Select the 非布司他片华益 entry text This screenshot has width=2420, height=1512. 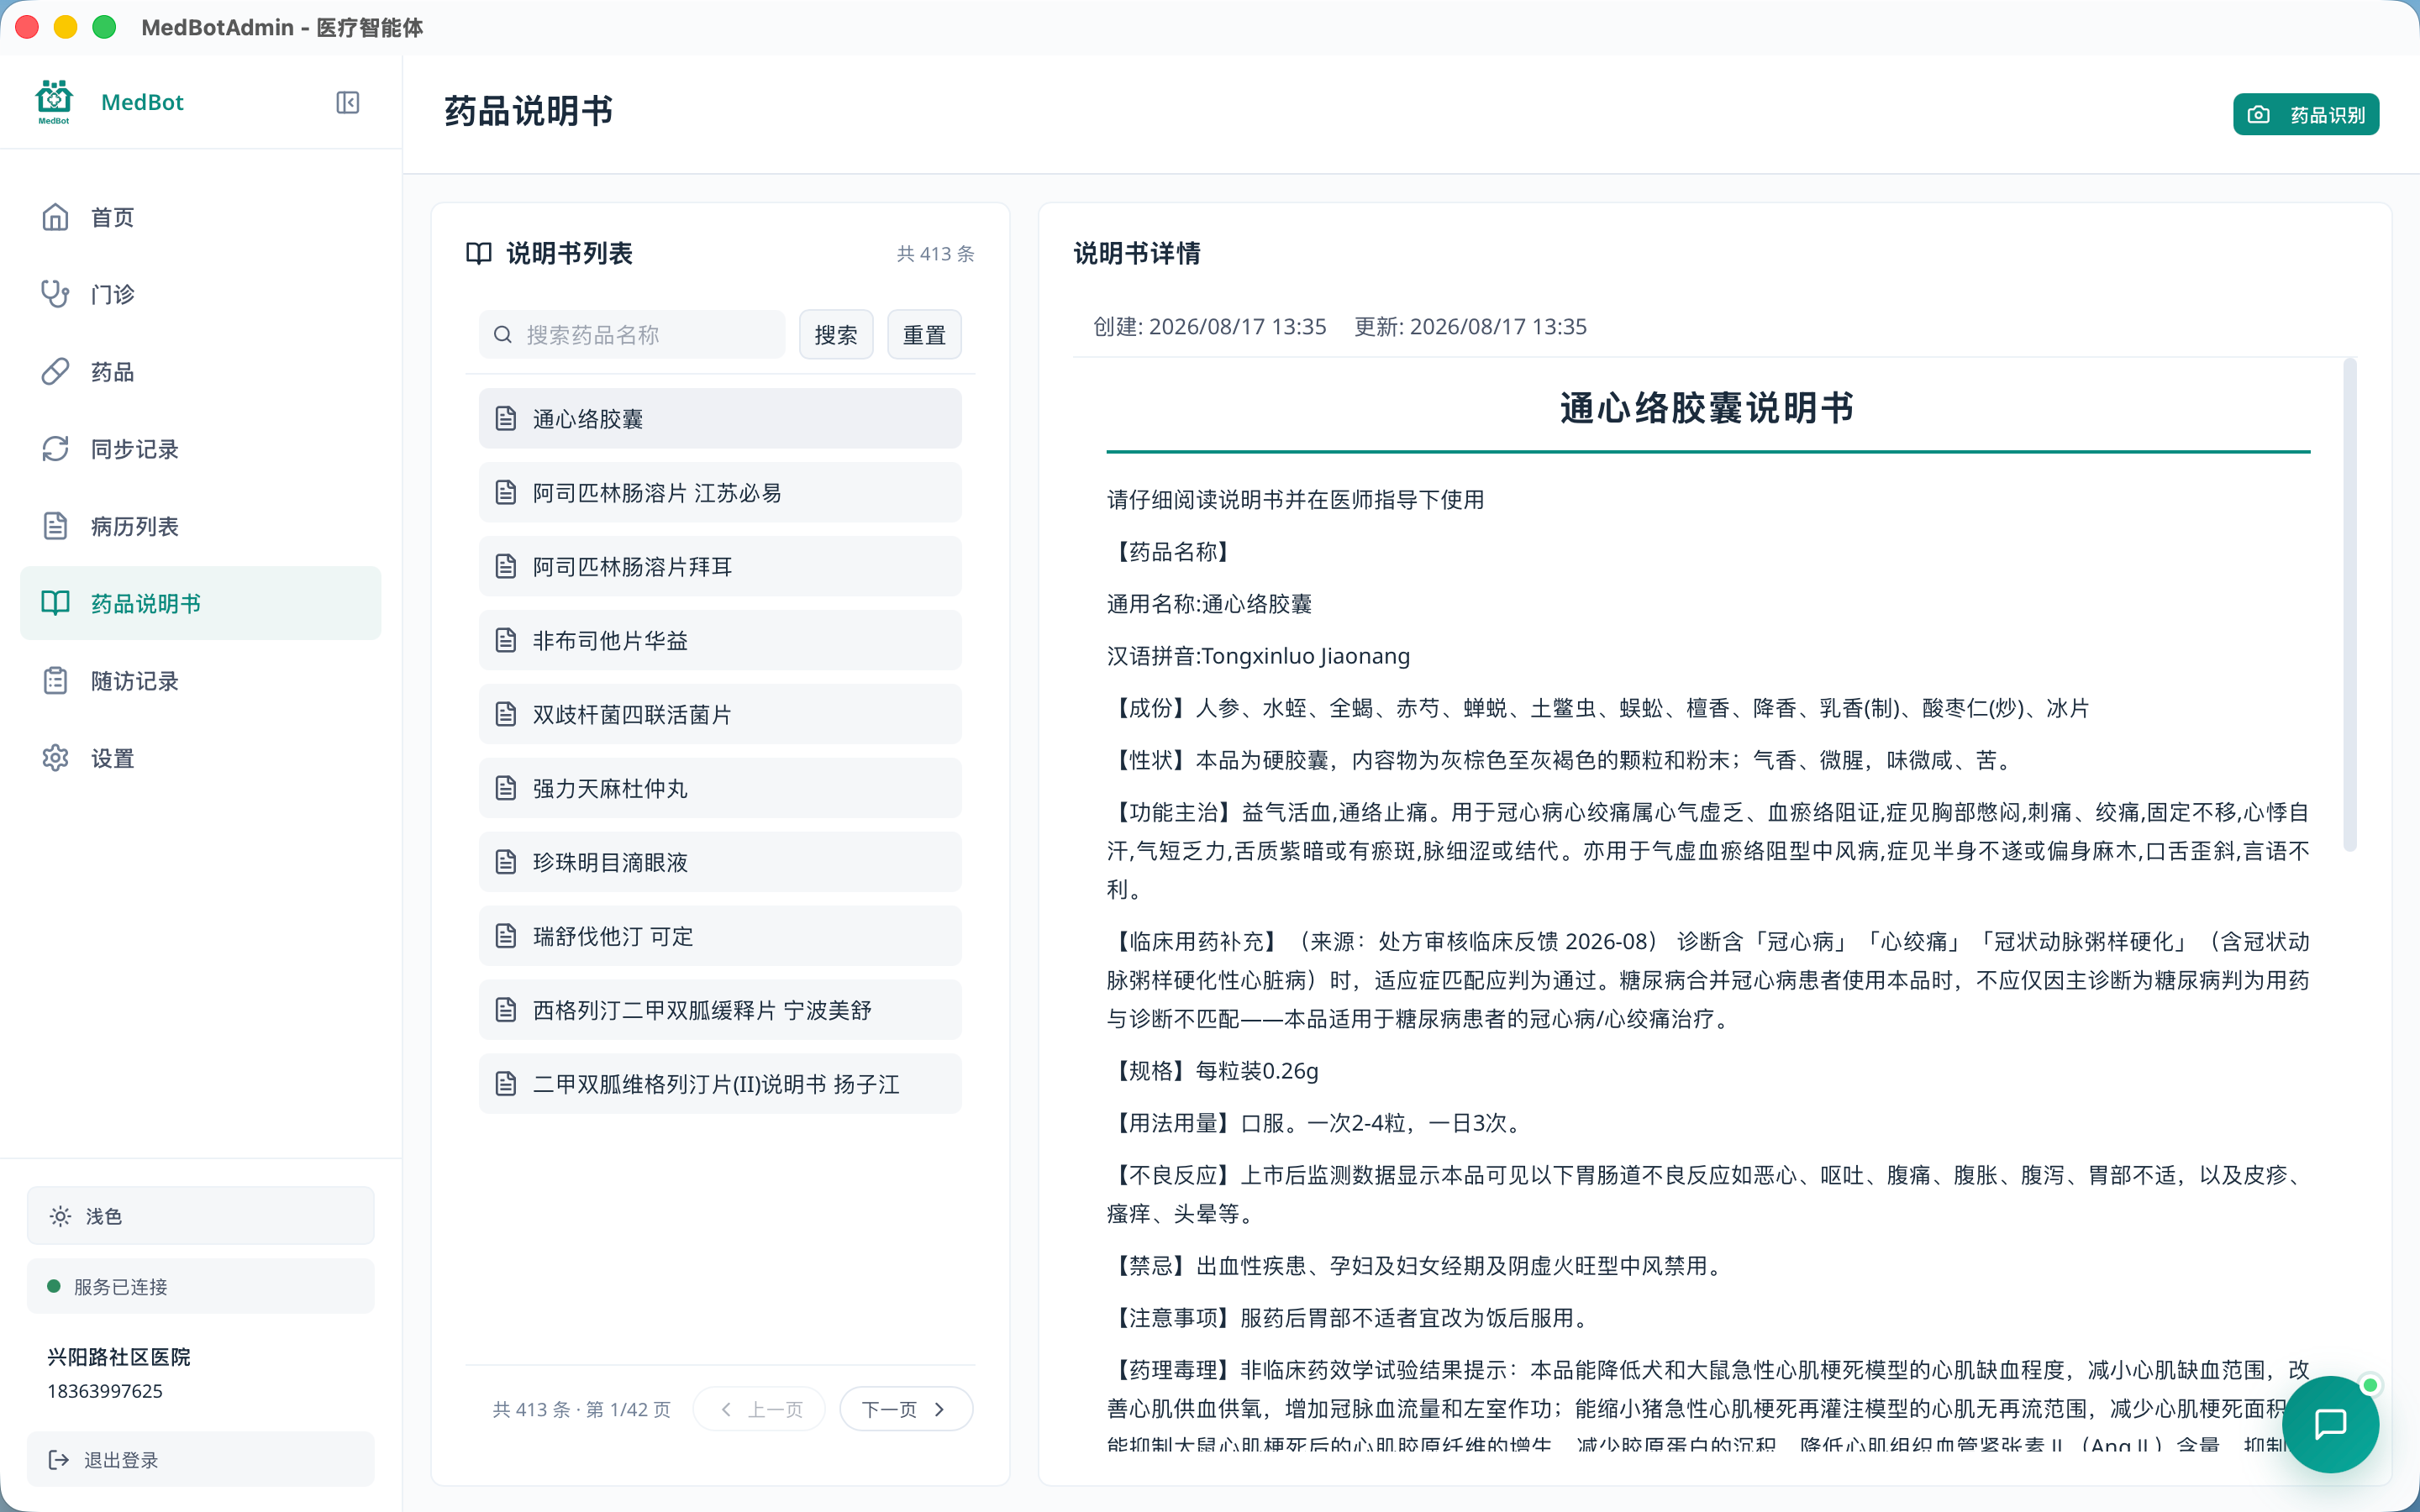pos(610,640)
